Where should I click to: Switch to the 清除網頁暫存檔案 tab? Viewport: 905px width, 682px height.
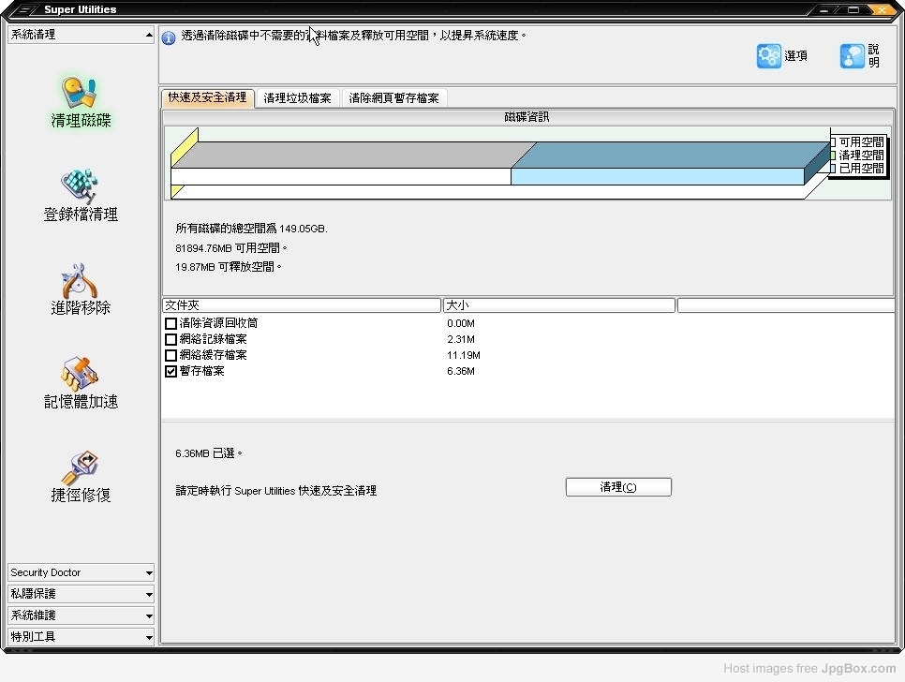tap(394, 98)
